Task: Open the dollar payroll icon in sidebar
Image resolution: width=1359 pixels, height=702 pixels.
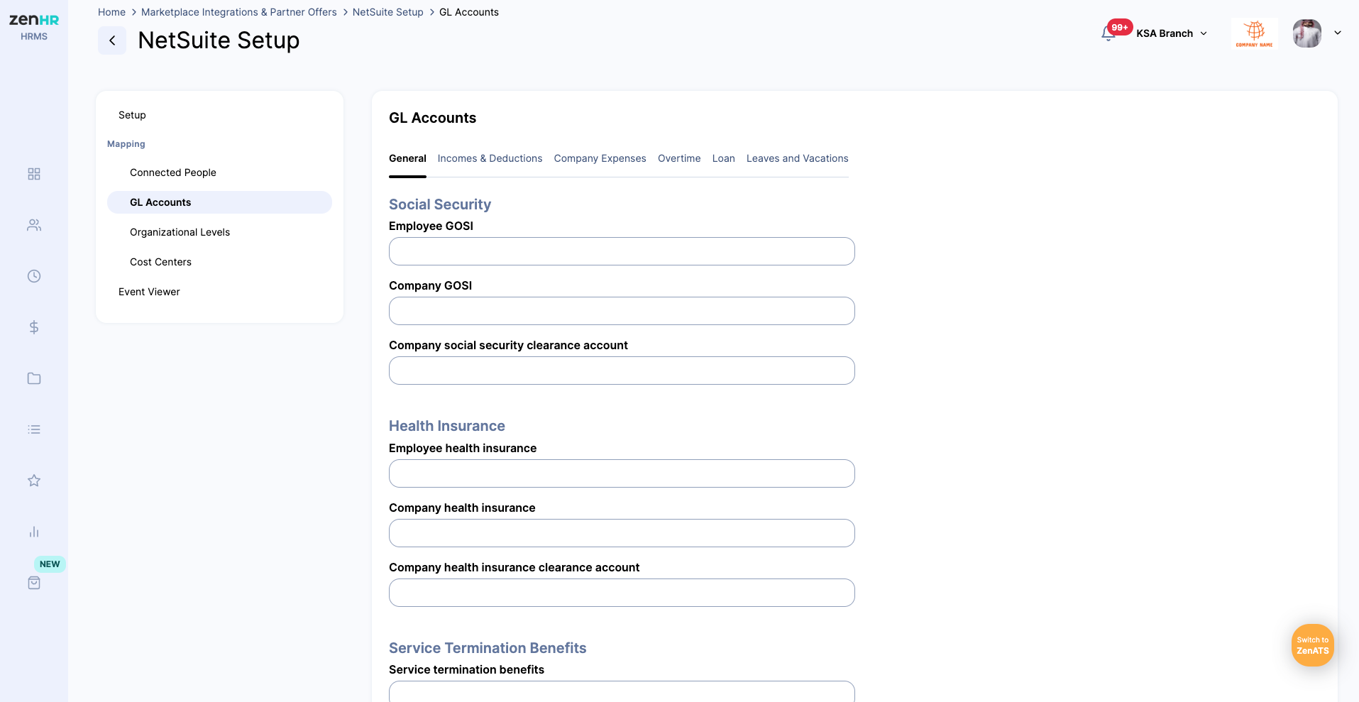Action: 34,327
